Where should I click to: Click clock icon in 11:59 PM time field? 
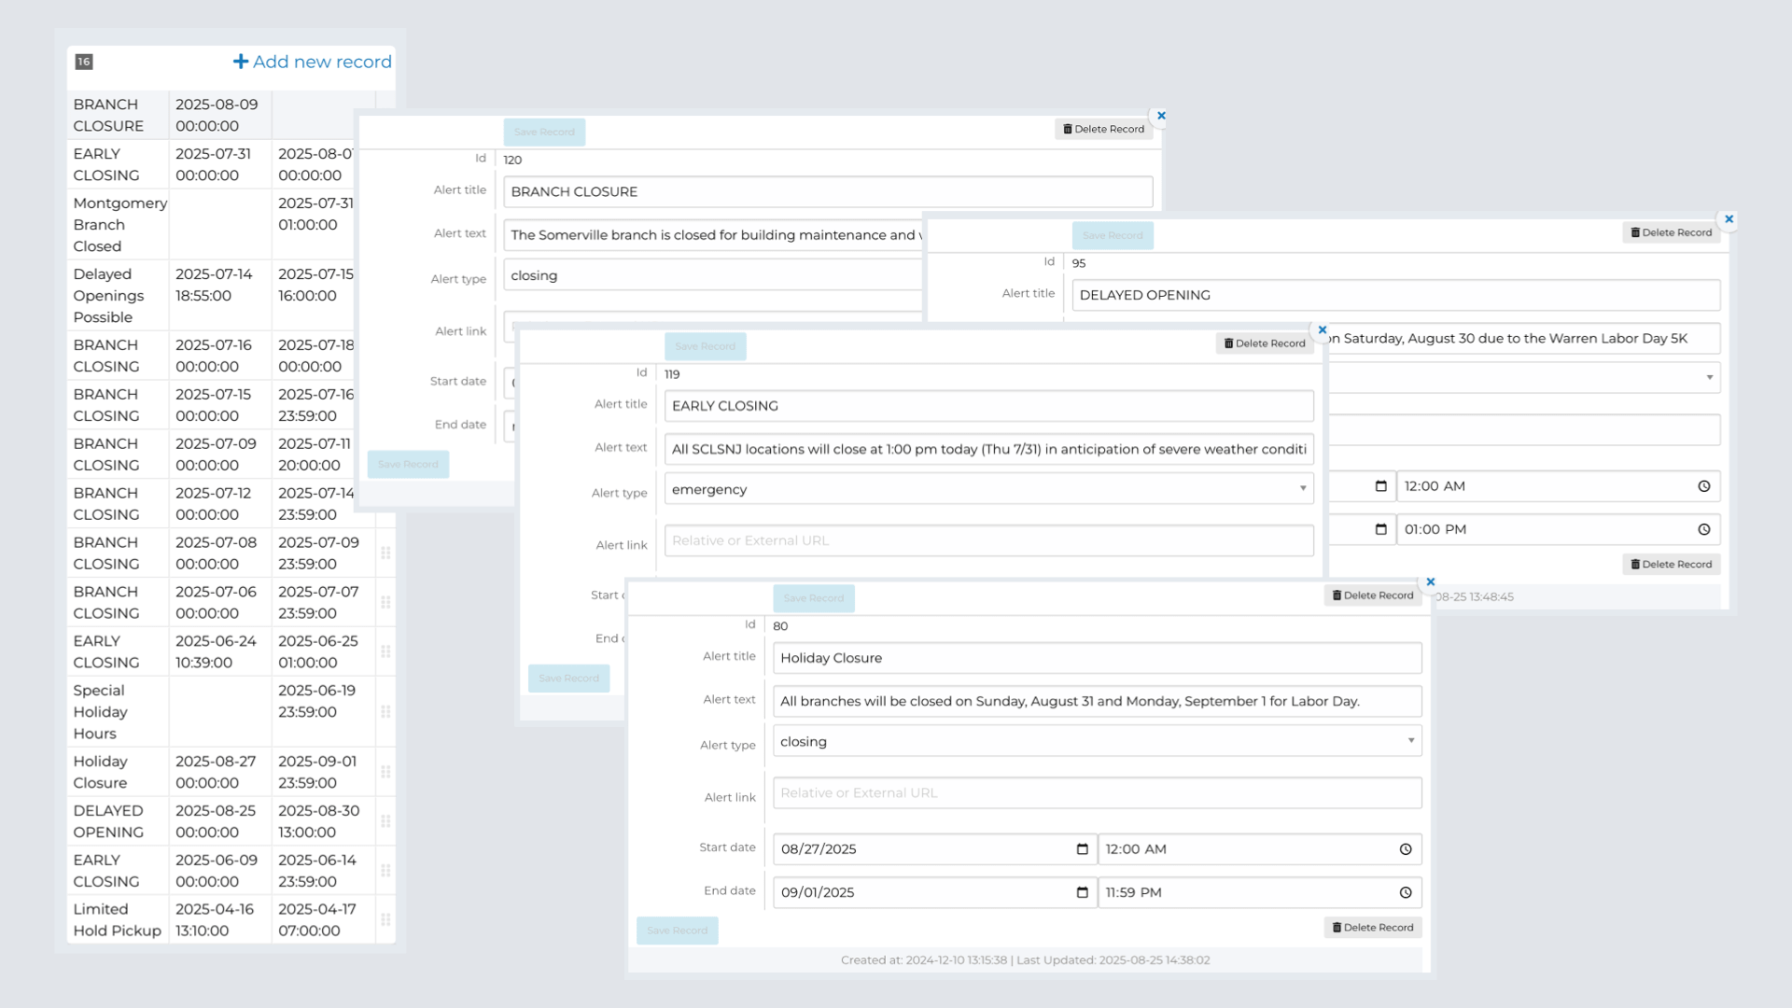tap(1405, 892)
